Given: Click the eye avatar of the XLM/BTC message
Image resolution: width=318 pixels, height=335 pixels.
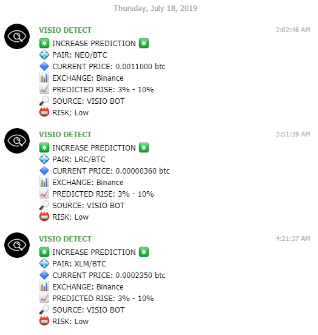Looking at the screenshot, I should 17,245.
